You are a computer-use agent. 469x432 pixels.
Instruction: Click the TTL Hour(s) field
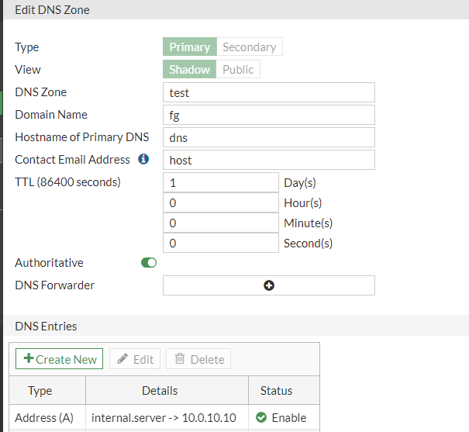(221, 203)
